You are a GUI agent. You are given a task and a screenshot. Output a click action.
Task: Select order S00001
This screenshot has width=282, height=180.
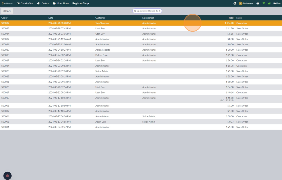[x=141, y=127]
